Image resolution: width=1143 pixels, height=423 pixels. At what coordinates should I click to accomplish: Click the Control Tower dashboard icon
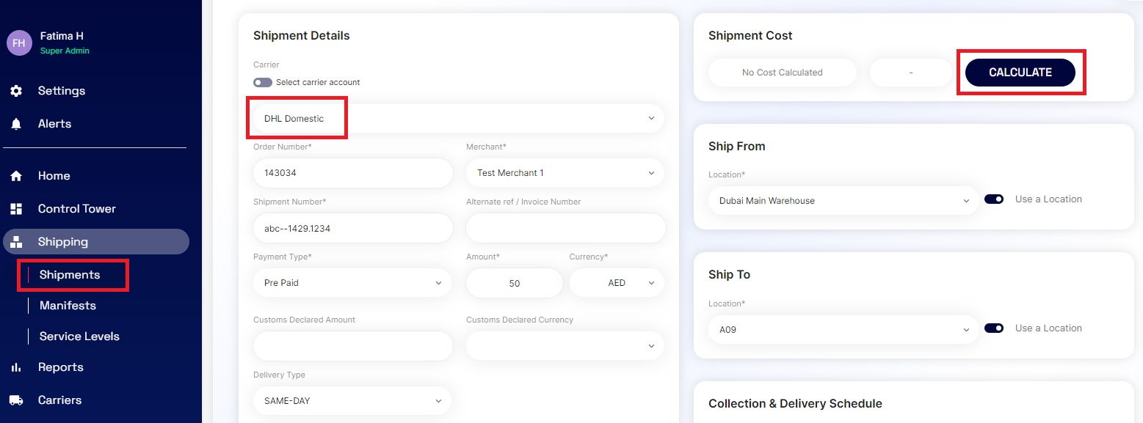tap(16, 209)
